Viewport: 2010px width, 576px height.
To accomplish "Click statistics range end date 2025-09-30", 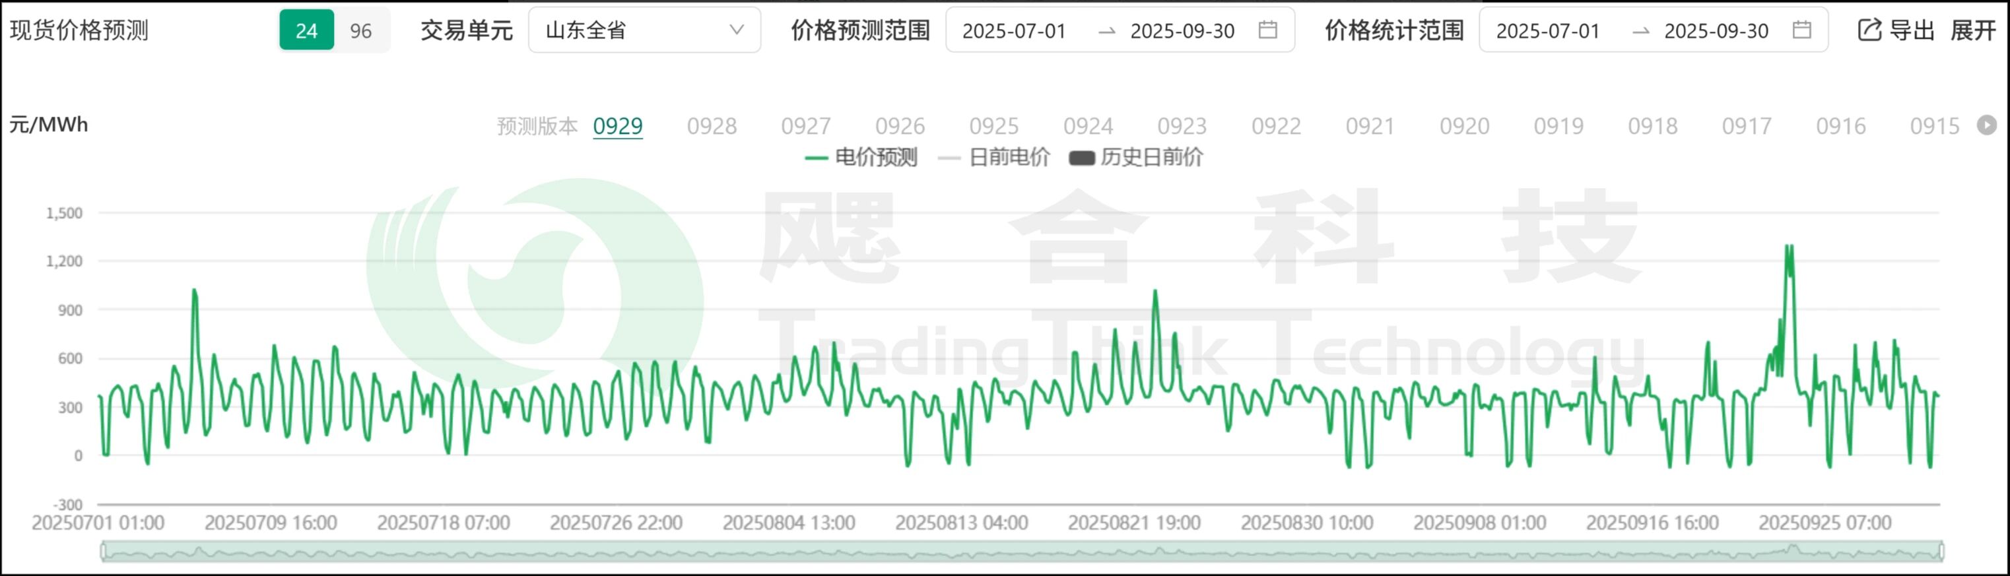I will coord(1716,30).
